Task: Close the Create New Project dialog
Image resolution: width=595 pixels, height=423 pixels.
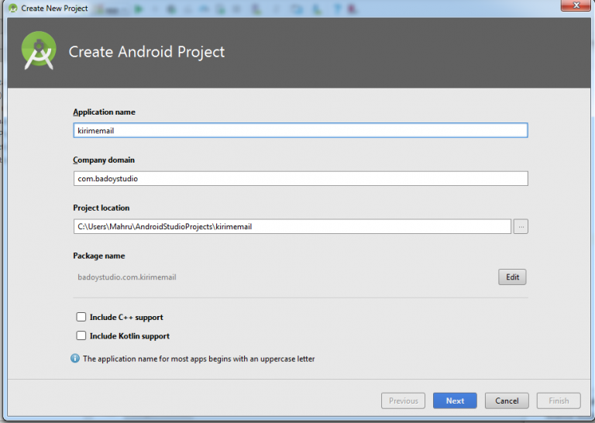Action: (x=573, y=7)
